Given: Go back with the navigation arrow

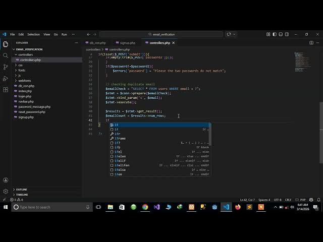Looking at the screenshot, I should 88,34.
